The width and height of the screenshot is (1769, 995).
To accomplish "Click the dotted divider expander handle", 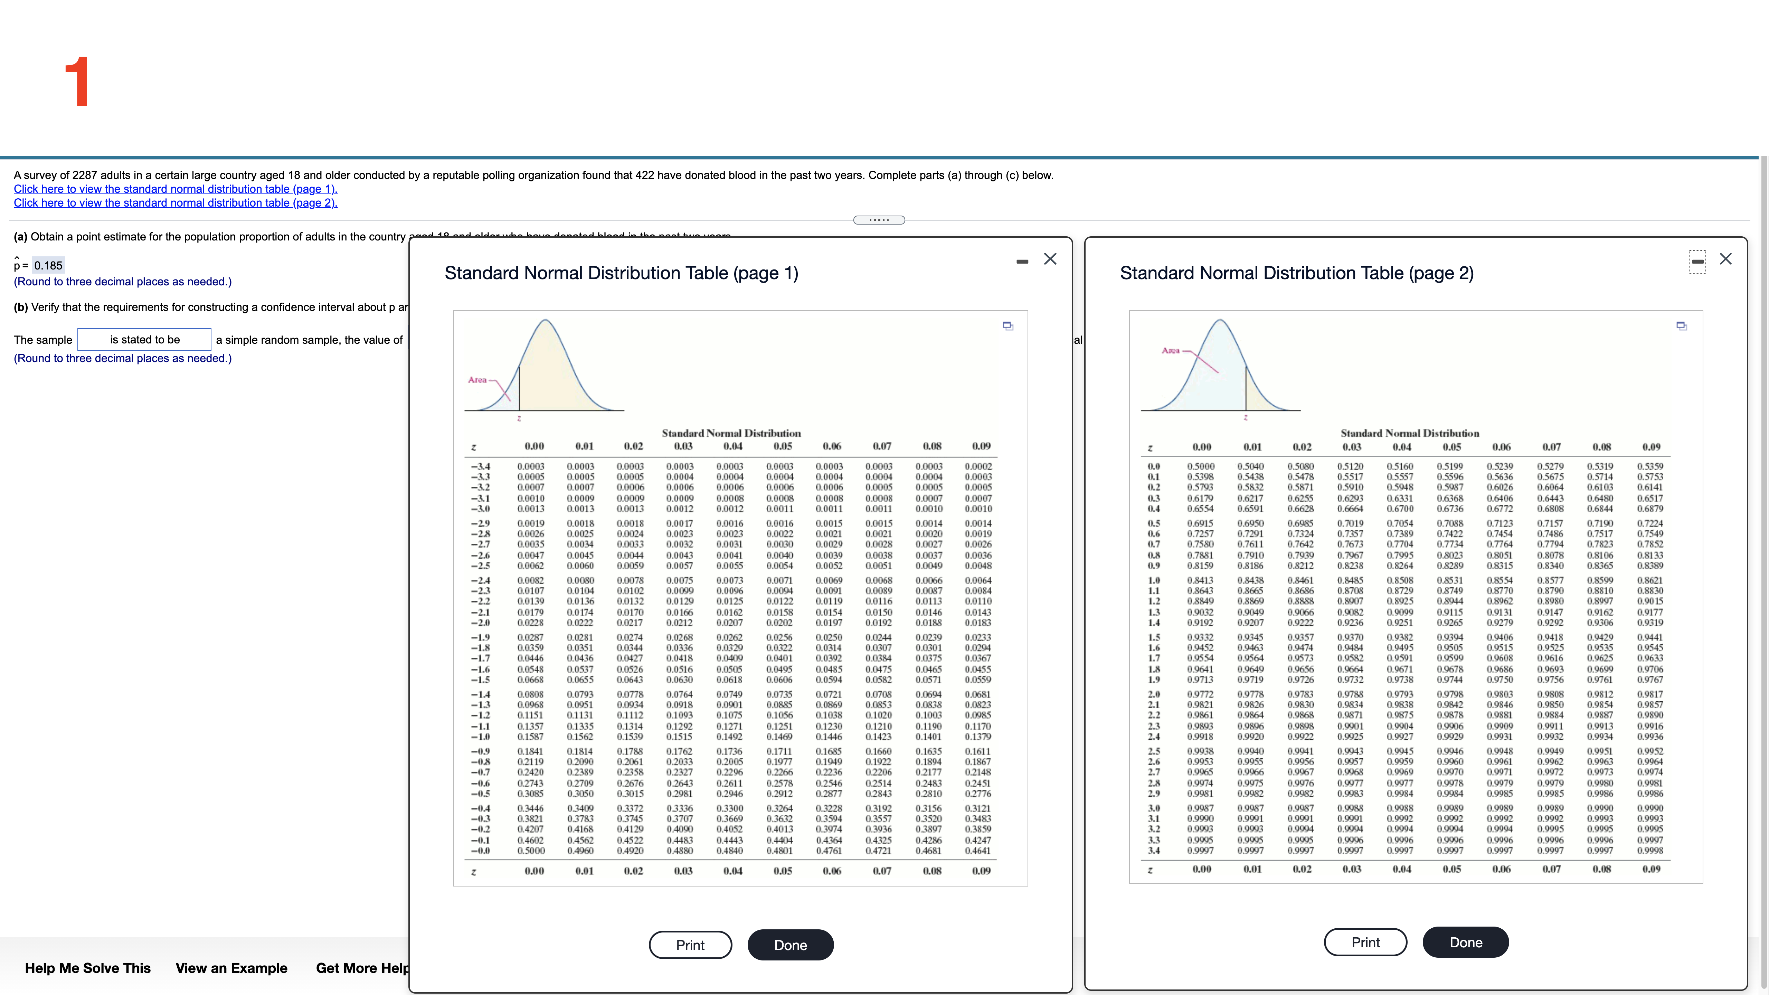I will pyautogui.click(x=879, y=220).
